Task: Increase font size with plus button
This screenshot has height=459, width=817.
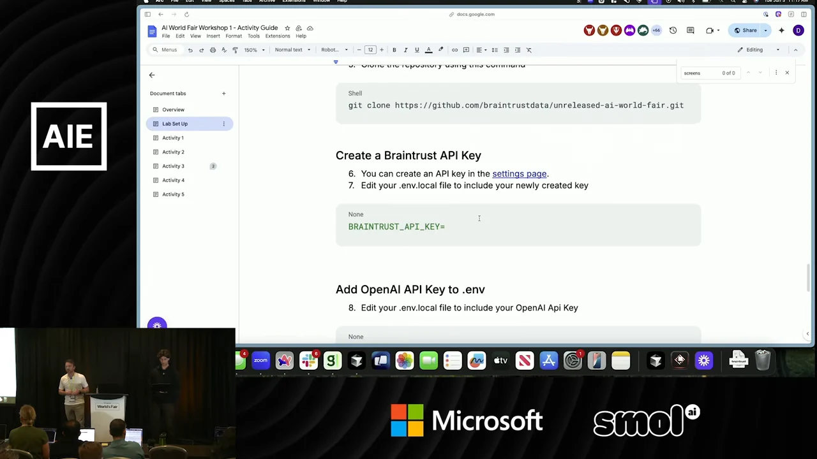Action: (x=382, y=50)
